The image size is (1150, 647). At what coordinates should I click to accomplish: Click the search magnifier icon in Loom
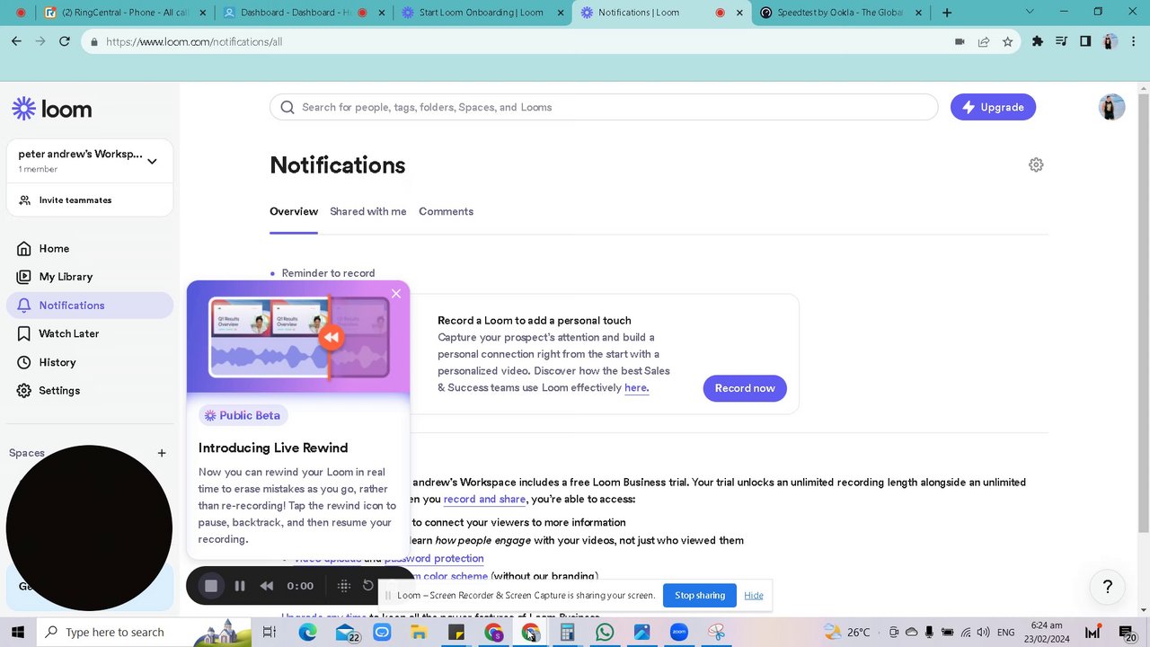pos(287,107)
